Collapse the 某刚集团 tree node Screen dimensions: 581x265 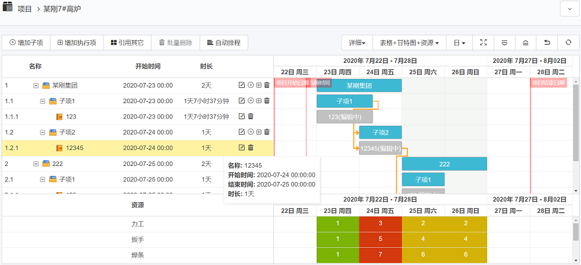pos(36,85)
